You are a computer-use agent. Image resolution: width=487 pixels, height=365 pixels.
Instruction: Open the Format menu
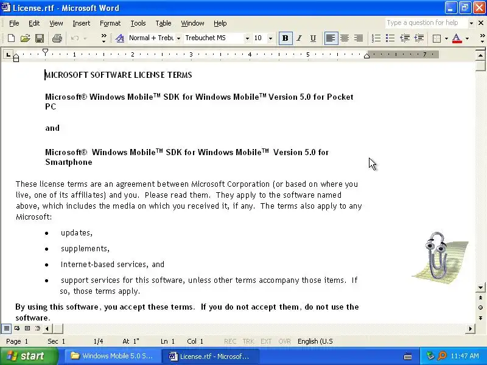110,23
